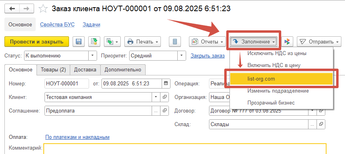Open the Соглашение record with open icon
345x154 pixels.
click(x=164, y=111)
